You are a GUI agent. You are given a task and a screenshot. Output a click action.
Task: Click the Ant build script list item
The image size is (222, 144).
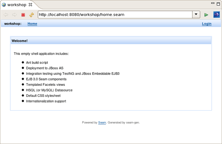pos(37,62)
